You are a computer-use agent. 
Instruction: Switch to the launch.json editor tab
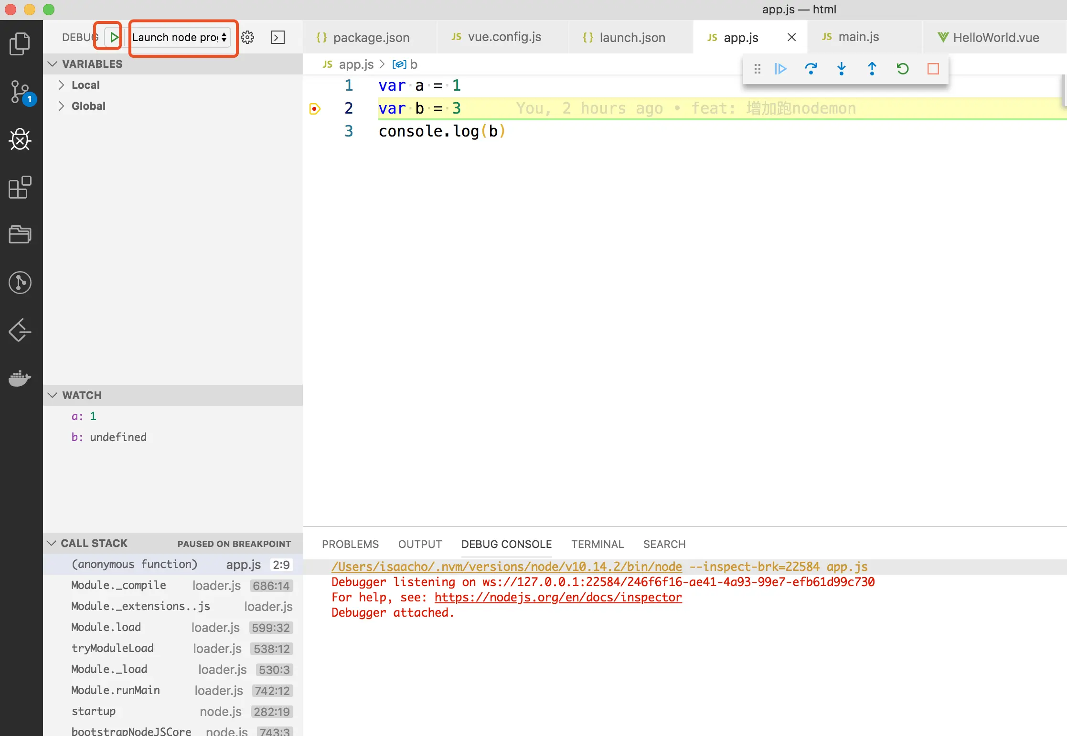point(631,37)
